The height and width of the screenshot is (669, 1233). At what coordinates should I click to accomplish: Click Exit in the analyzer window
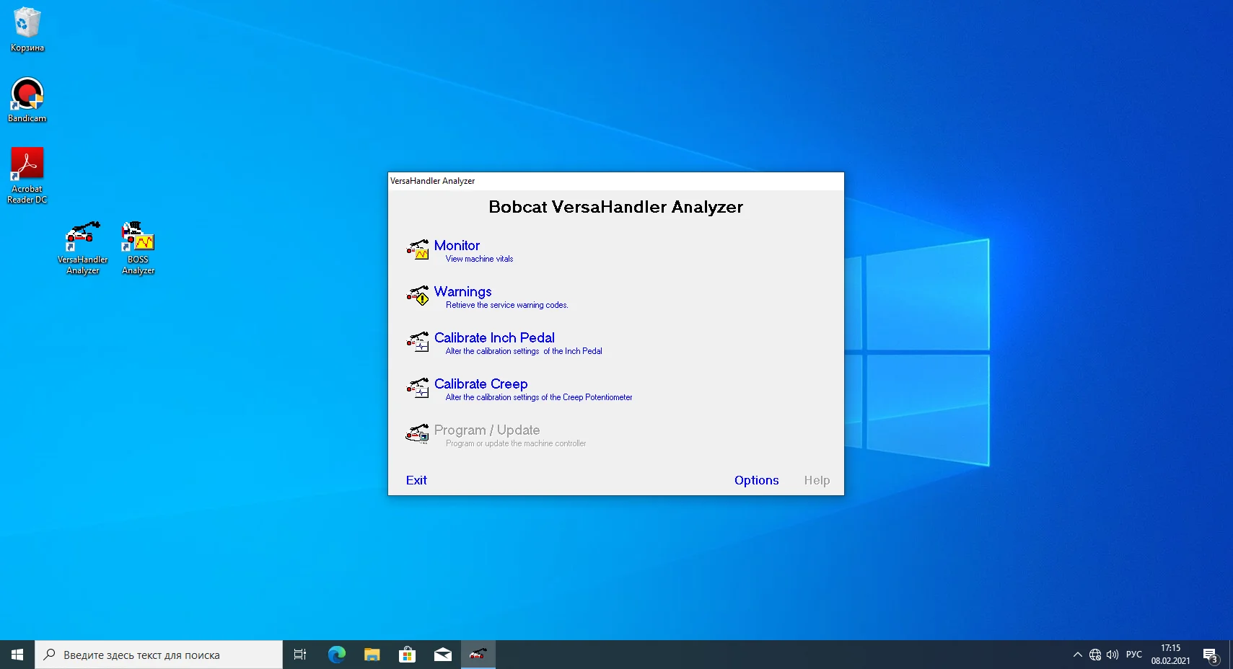[x=416, y=480]
